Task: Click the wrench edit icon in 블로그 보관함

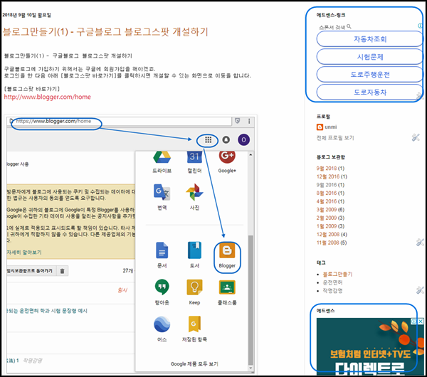Action: coord(420,242)
